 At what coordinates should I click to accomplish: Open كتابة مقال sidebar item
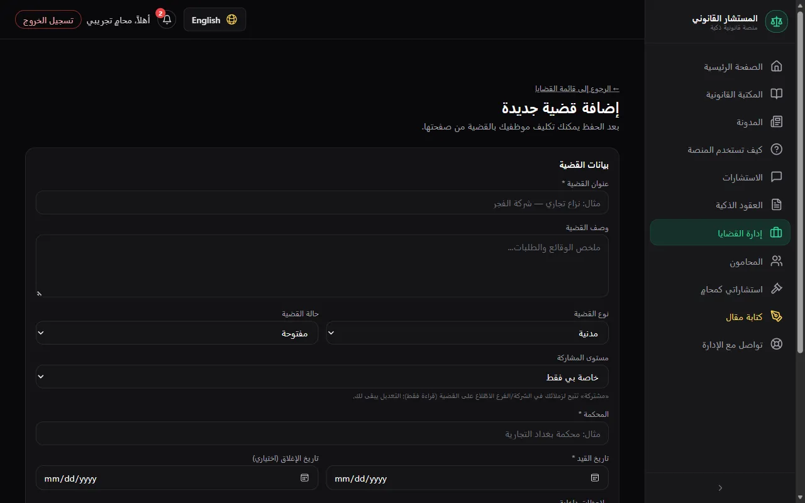click(x=720, y=316)
